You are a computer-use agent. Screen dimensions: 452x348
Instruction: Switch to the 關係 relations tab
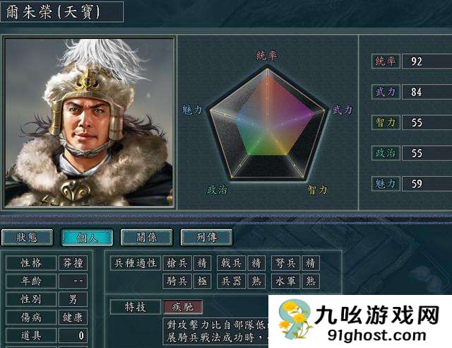(x=146, y=238)
